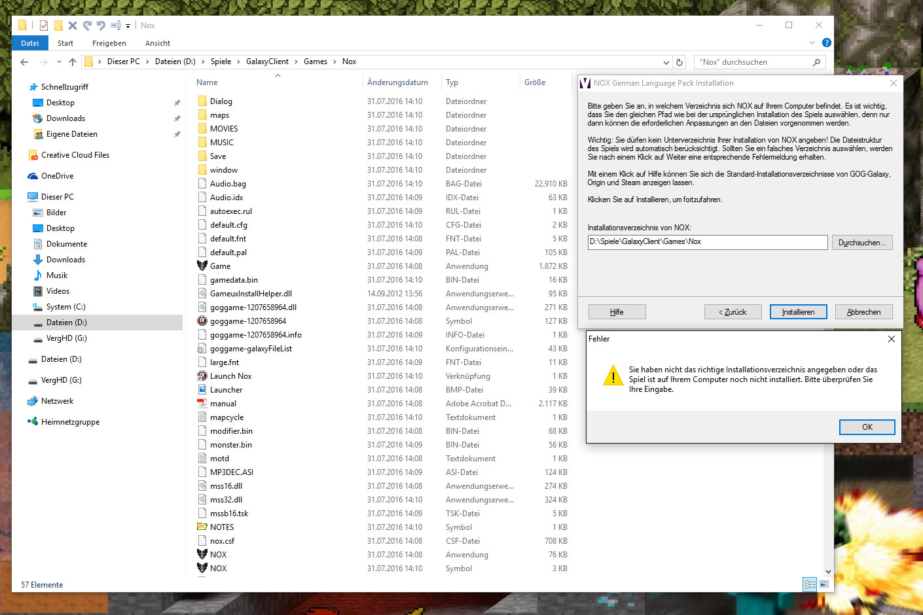This screenshot has width=923, height=615.
Task: Expand the ribbon with the chevron
Action: (x=812, y=43)
